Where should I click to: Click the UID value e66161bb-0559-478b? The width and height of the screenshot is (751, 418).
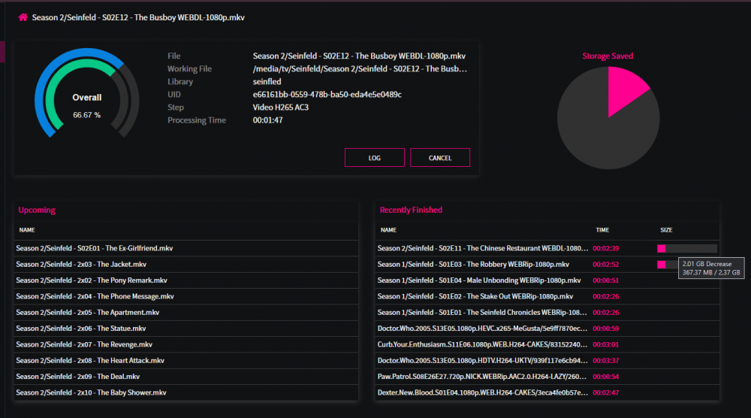327,95
